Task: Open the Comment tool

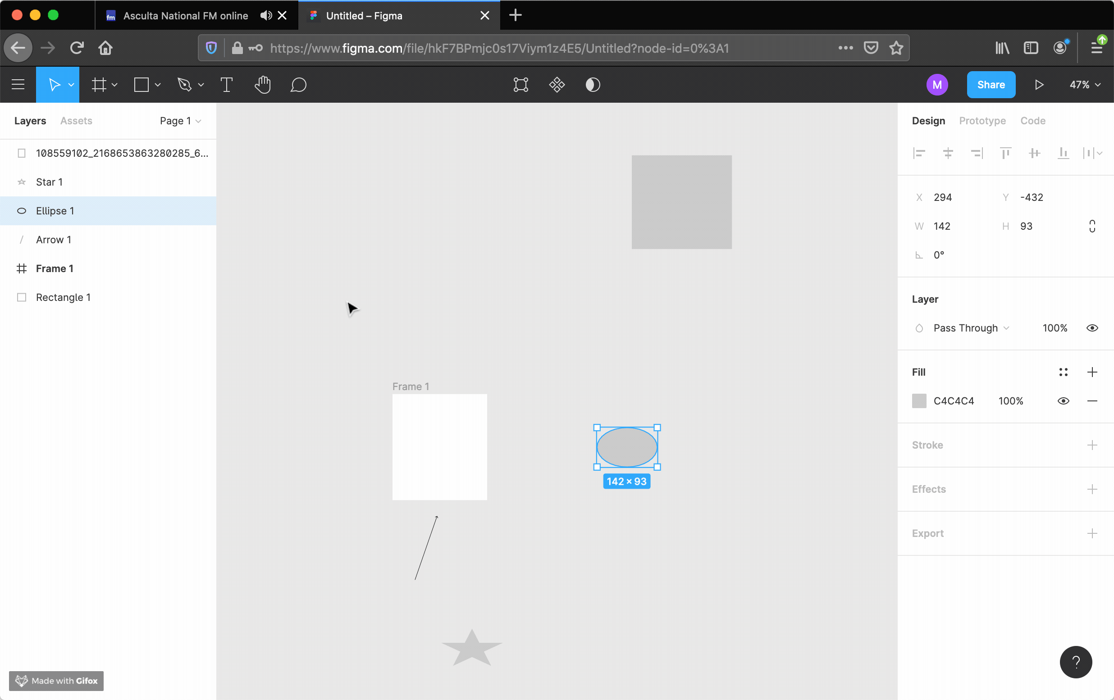Action: (x=298, y=85)
